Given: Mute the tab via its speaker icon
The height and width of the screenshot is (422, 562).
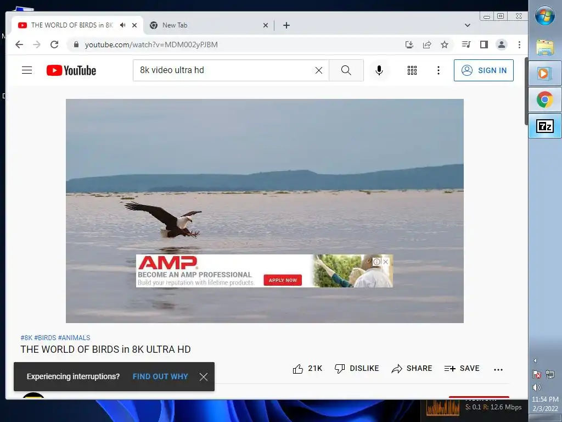Looking at the screenshot, I should point(123,25).
